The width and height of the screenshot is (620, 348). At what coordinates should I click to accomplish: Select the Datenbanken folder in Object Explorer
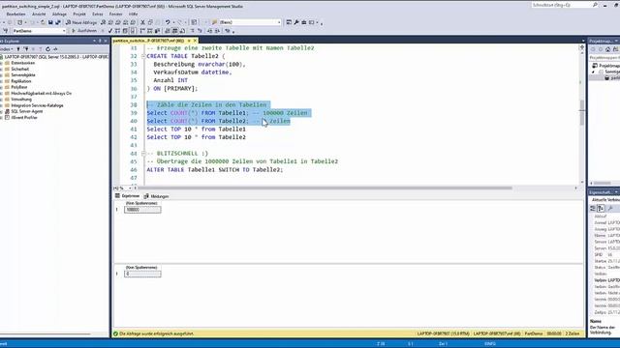[x=22, y=63]
